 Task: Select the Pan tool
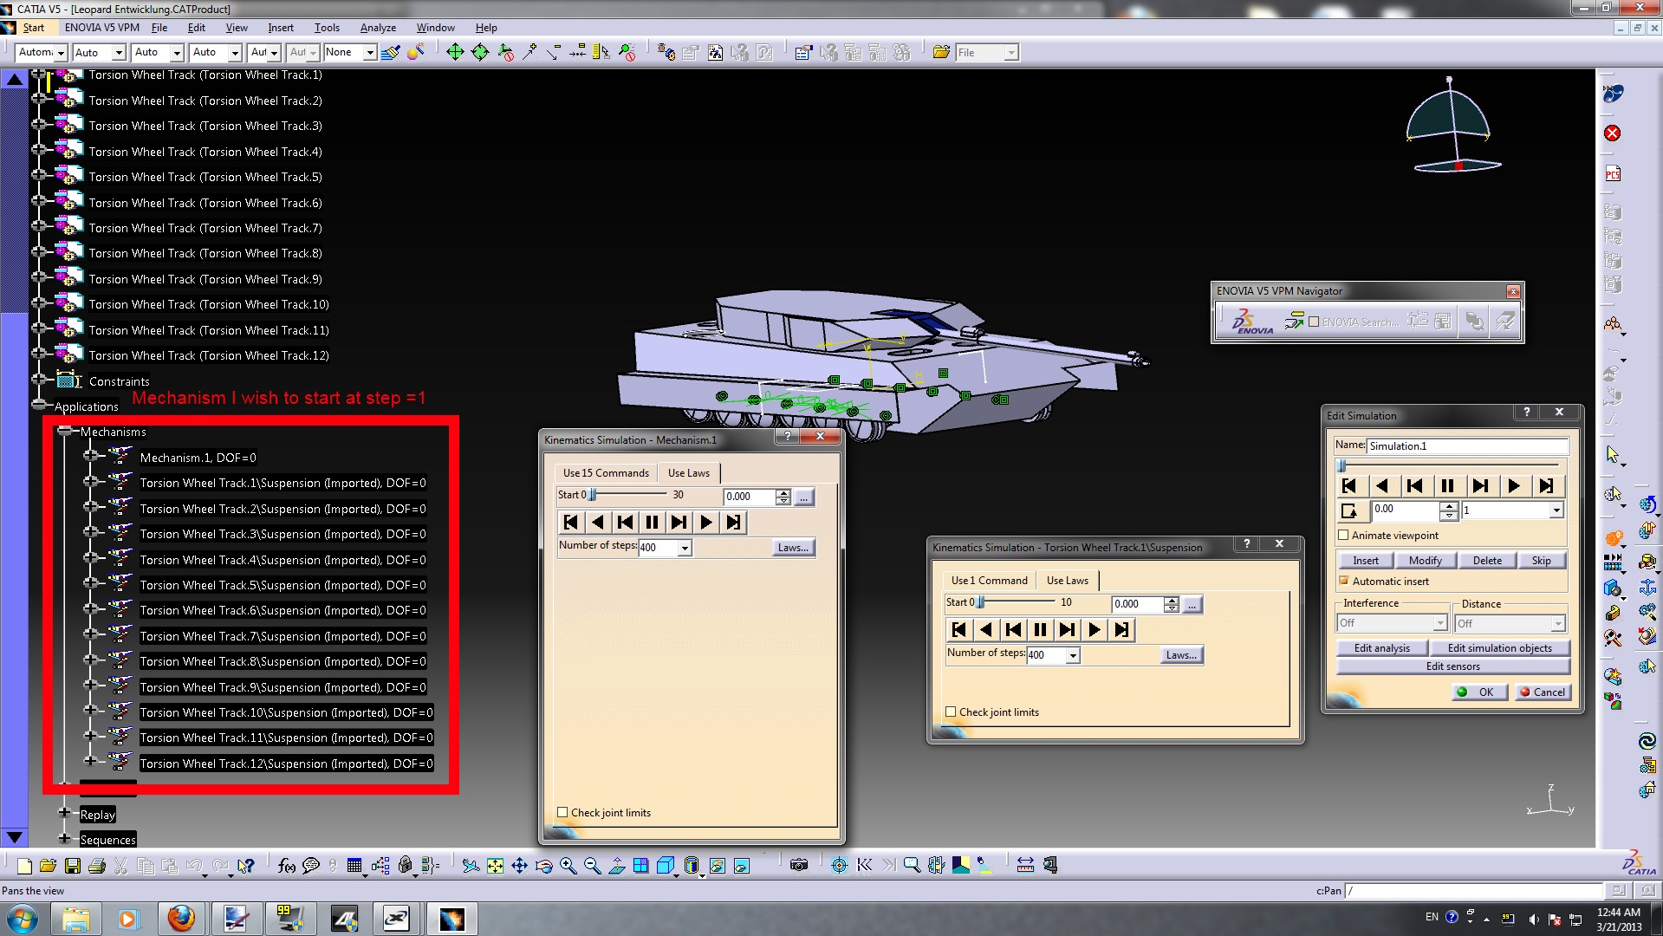[x=518, y=864]
